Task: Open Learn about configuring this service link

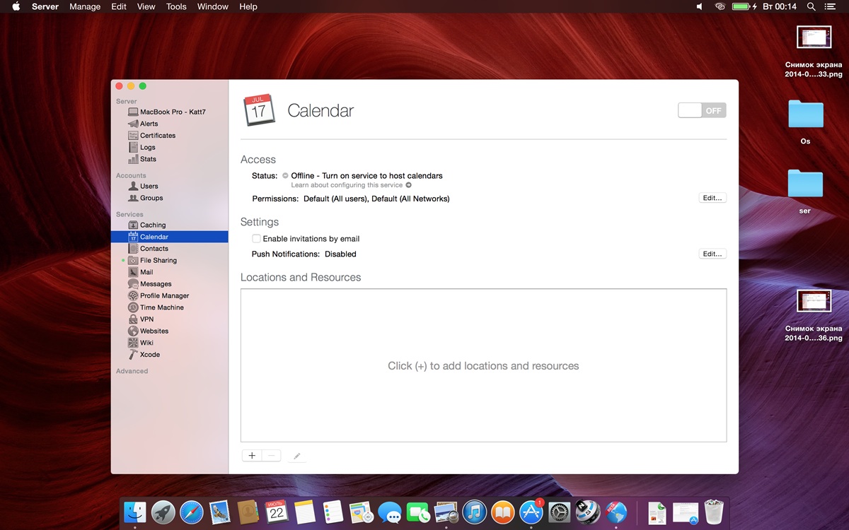Action: (351, 185)
